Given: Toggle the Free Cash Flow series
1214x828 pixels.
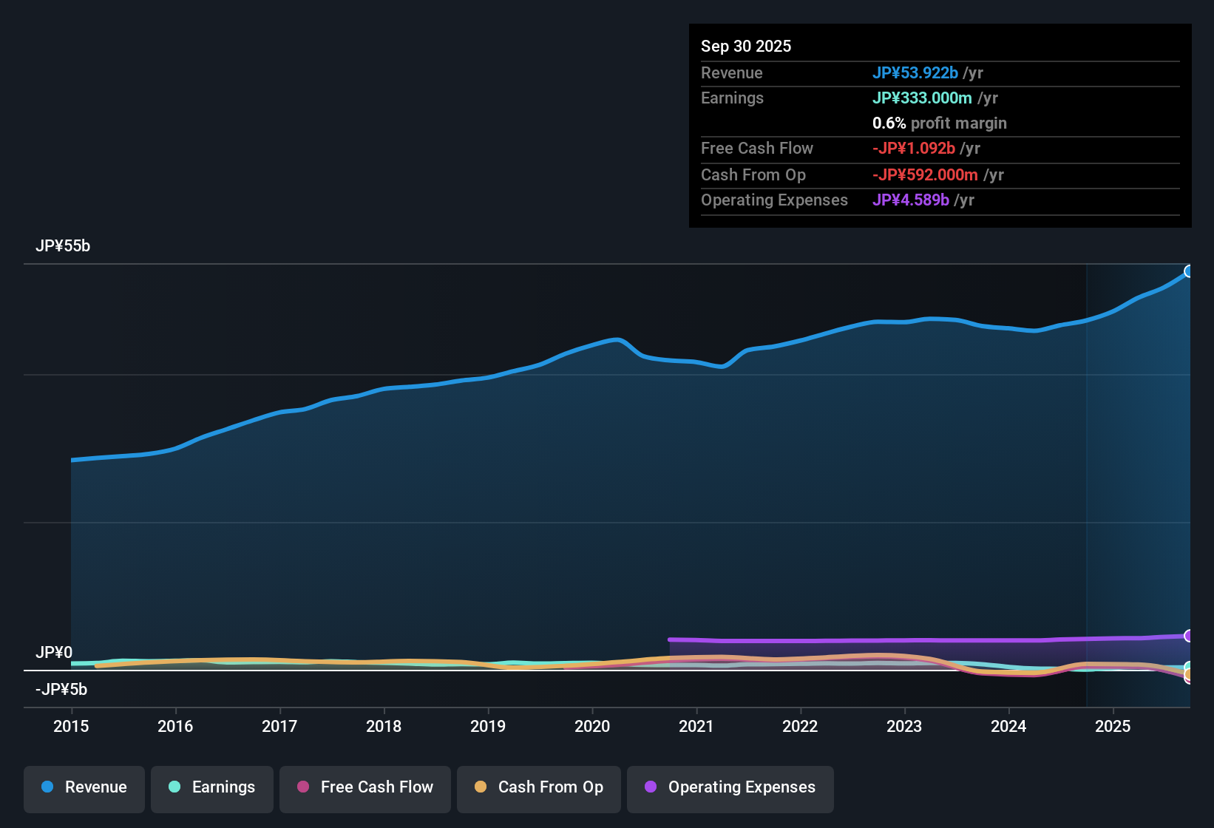Looking at the screenshot, I should (364, 787).
